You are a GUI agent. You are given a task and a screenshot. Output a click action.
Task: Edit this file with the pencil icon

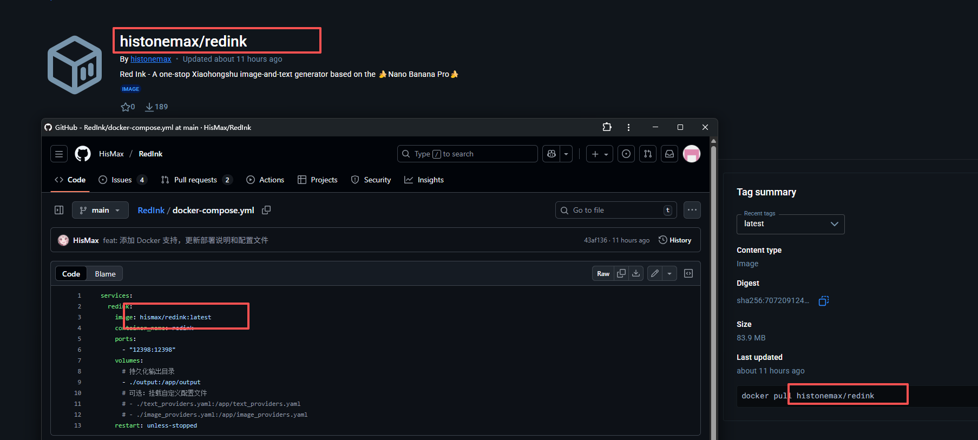655,274
